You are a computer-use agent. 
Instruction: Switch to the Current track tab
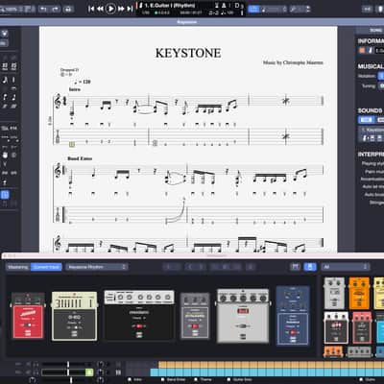[x=46, y=267]
